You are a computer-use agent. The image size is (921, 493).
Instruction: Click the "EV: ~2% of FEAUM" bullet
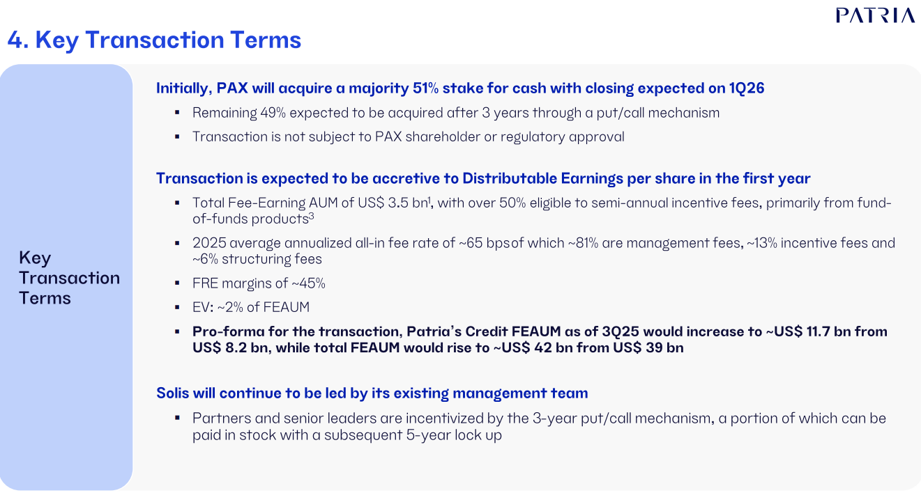[250, 307]
